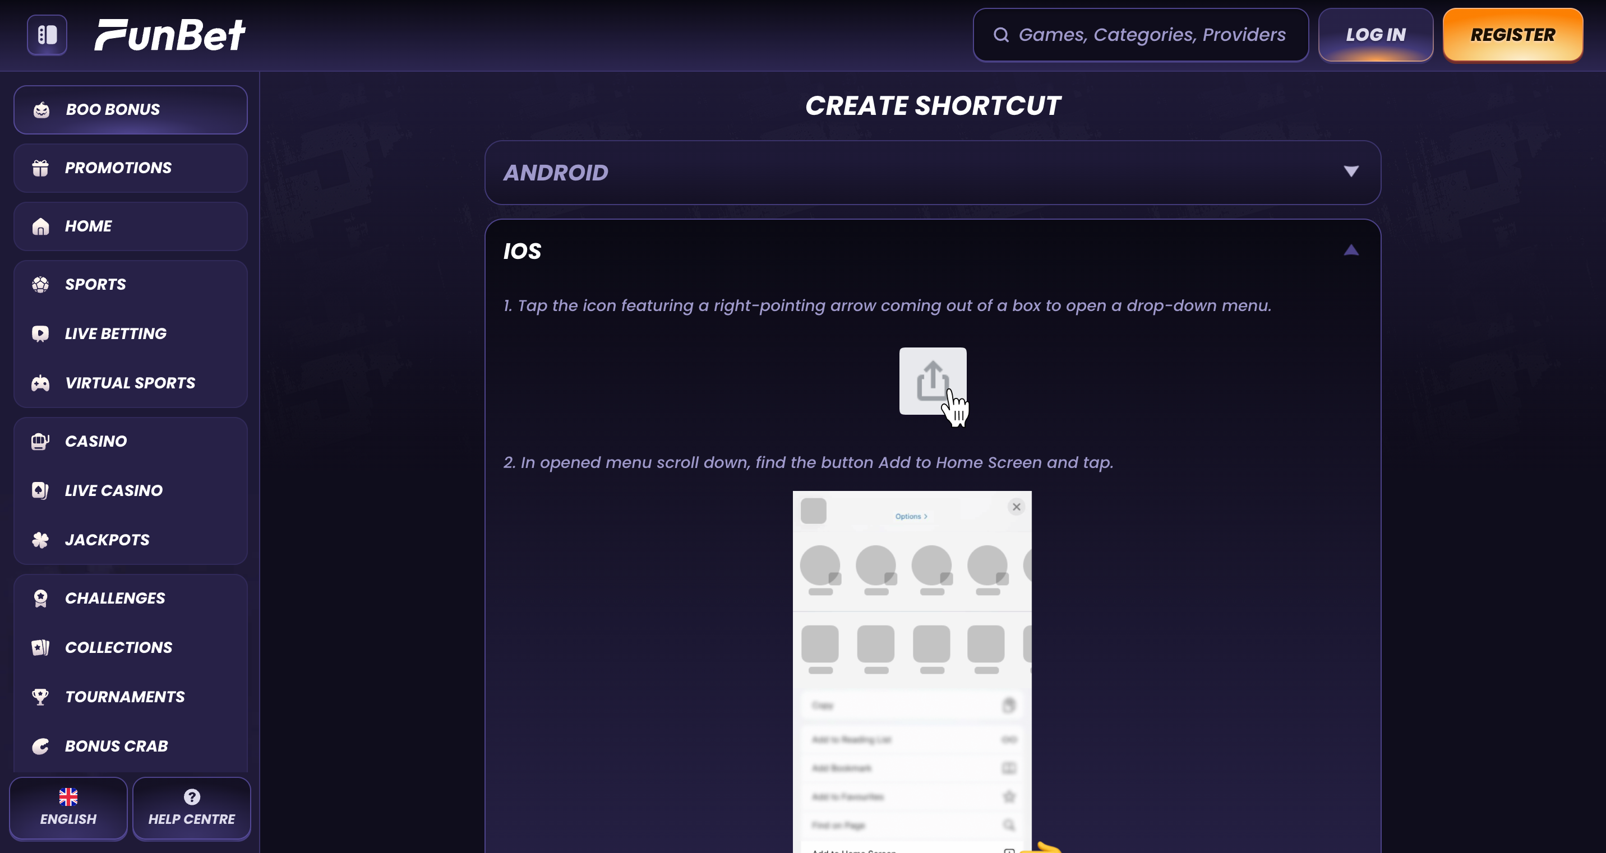
Task: Click the Challenges medal icon
Action: (x=40, y=598)
